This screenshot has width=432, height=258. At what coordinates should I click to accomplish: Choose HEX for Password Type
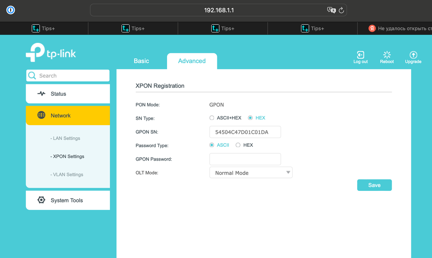tap(238, 145)
